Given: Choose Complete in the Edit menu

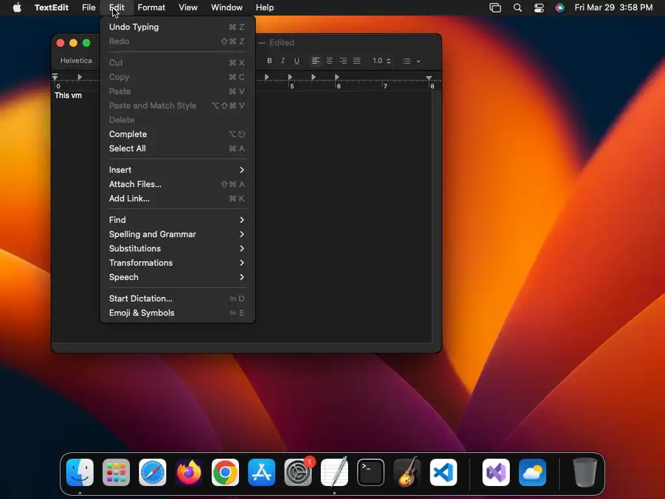Looking at the screenshot, I should pos(177,134).
